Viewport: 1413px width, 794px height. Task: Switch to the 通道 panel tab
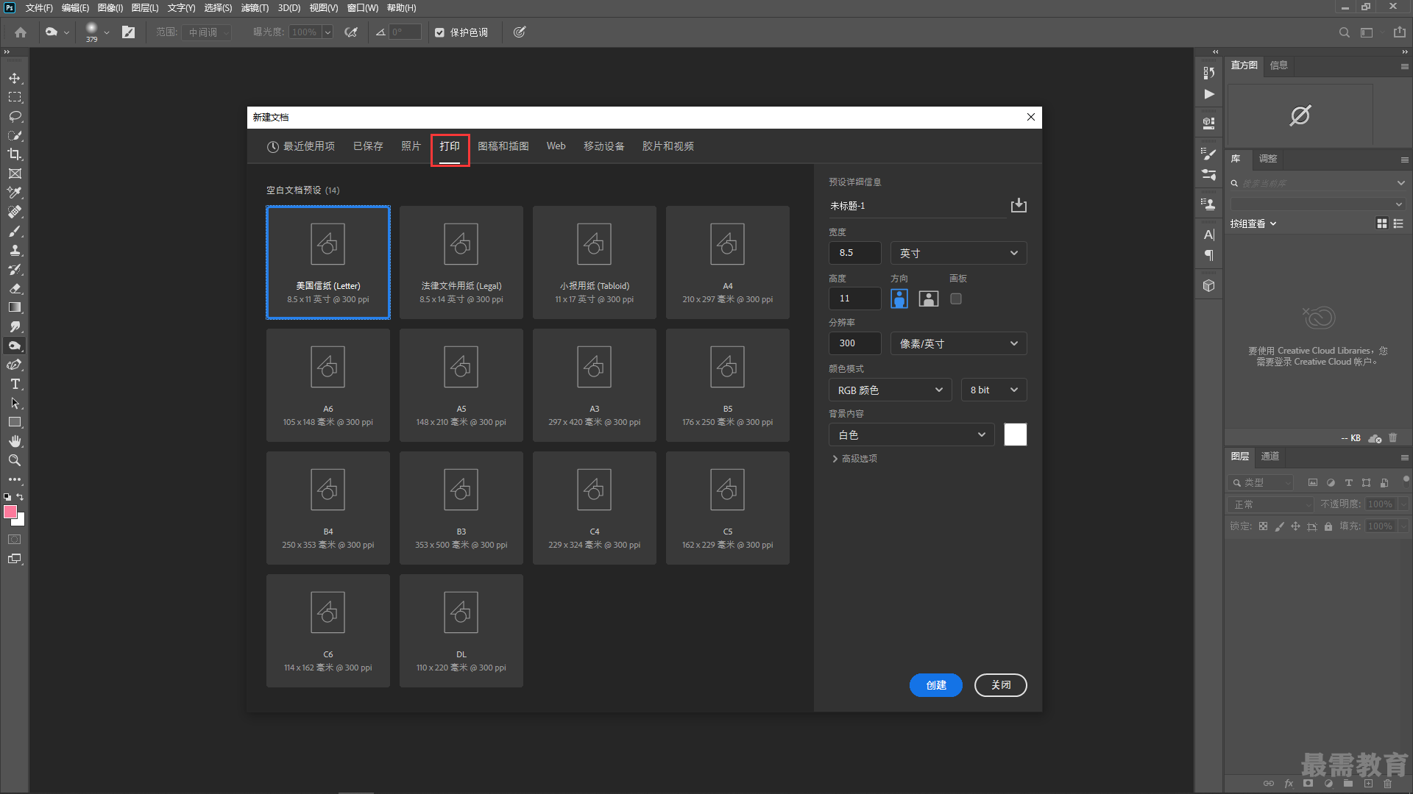tap(1270, 457)
